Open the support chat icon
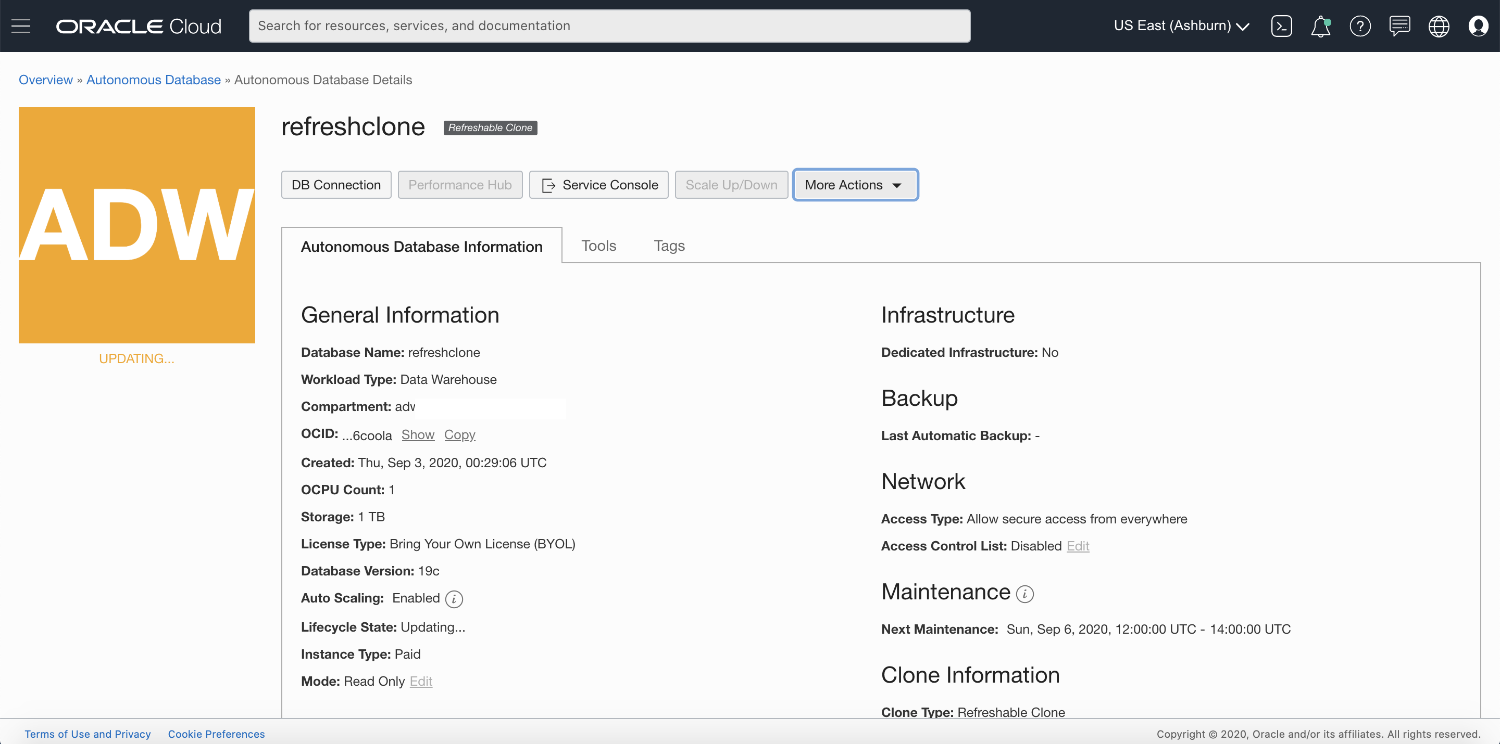The height and width of the screenshot is (744, 1500). [x=1399, y=25]
